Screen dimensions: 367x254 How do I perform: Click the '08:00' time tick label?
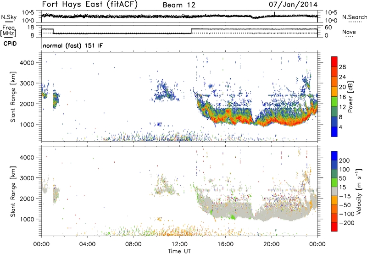[133, 244]
